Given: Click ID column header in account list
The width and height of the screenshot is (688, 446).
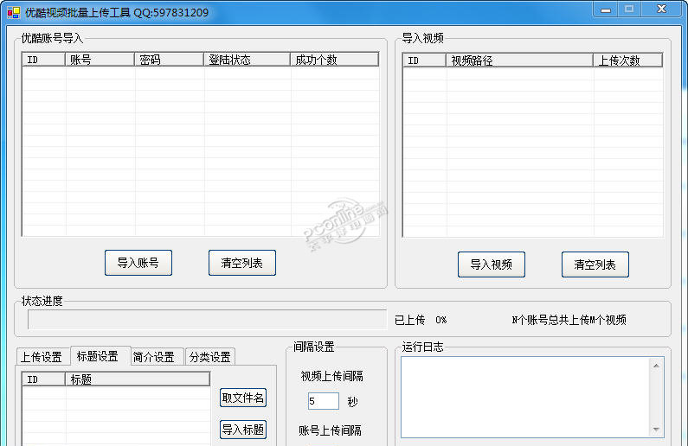Looking at the screenshot, I should (x=43, y=60).
